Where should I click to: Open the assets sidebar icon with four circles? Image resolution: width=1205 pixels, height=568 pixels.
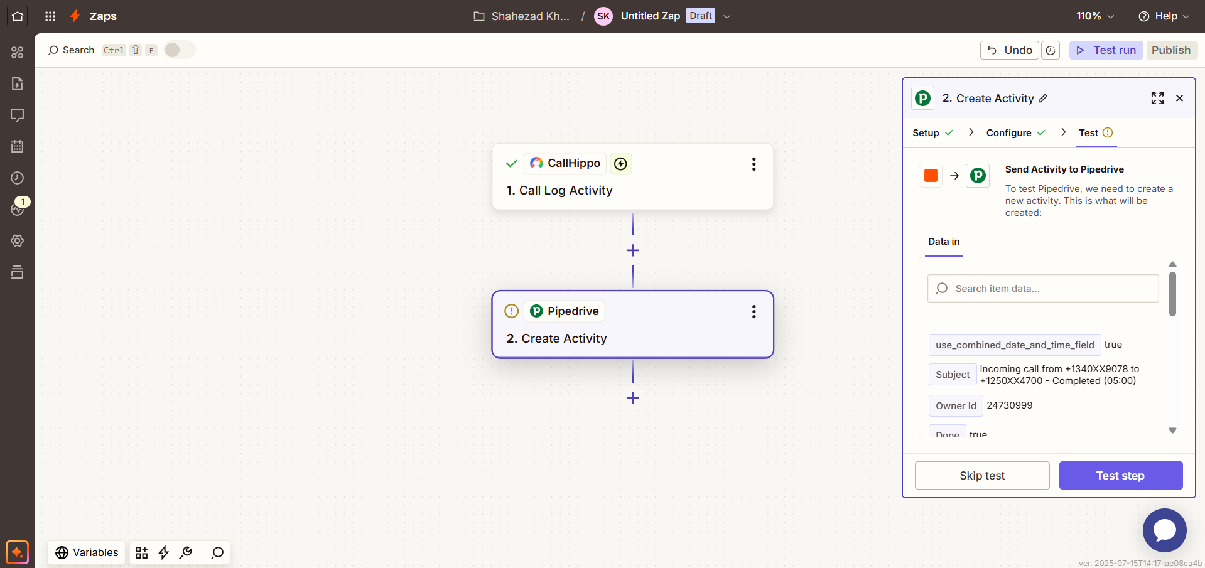(x=17, y=52)
